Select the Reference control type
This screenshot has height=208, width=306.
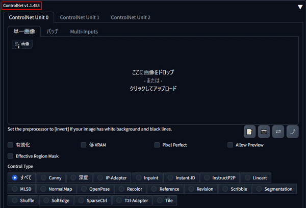[165, 189]
